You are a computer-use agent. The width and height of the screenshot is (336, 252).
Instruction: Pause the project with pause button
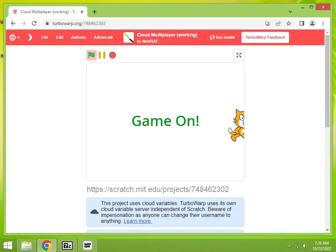(102, 55)
